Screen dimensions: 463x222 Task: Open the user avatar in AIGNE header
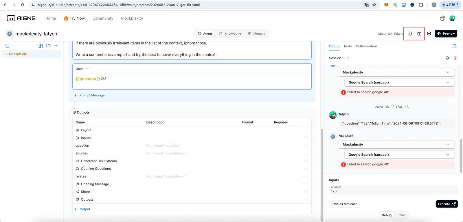pos(452,18)
